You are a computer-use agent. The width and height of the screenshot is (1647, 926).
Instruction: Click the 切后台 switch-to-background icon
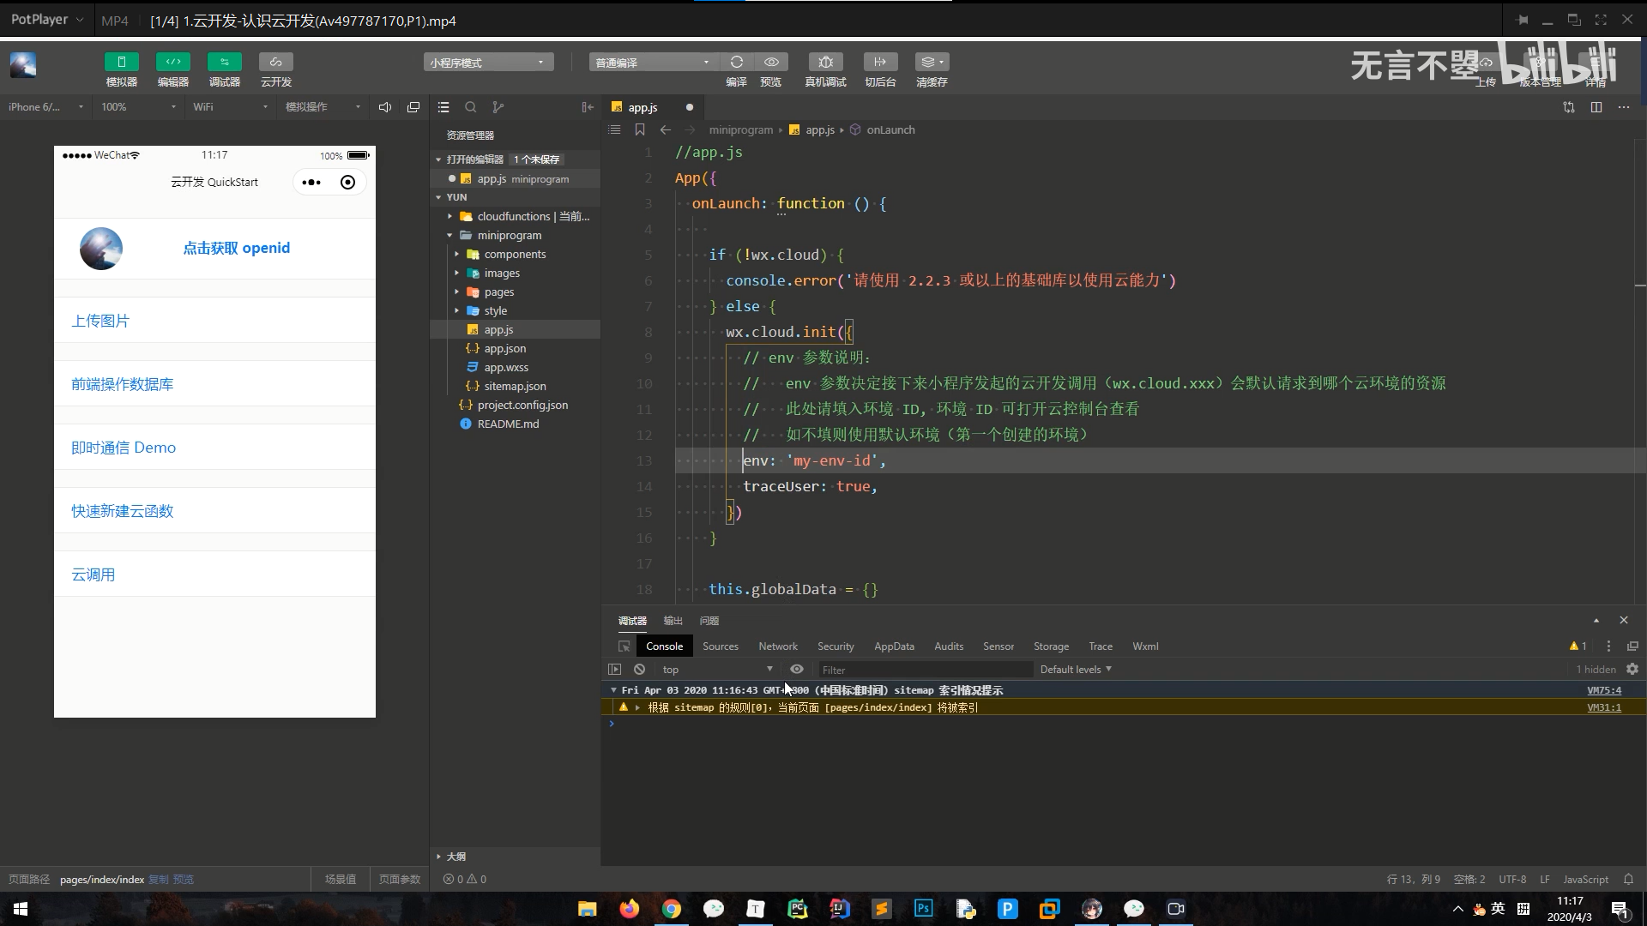[x=880, y=62]
